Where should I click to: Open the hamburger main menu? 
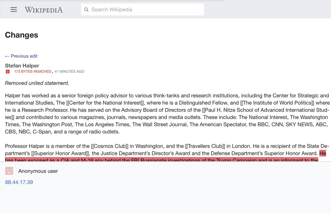tap(14, 10)
